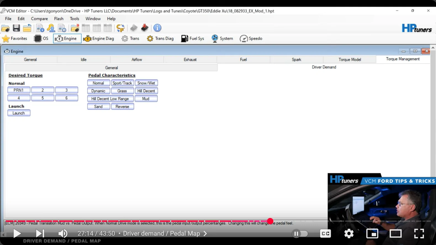Switch to the Spark tab
Viewport: 436px width, 245px height.
[x=297, y=60]
